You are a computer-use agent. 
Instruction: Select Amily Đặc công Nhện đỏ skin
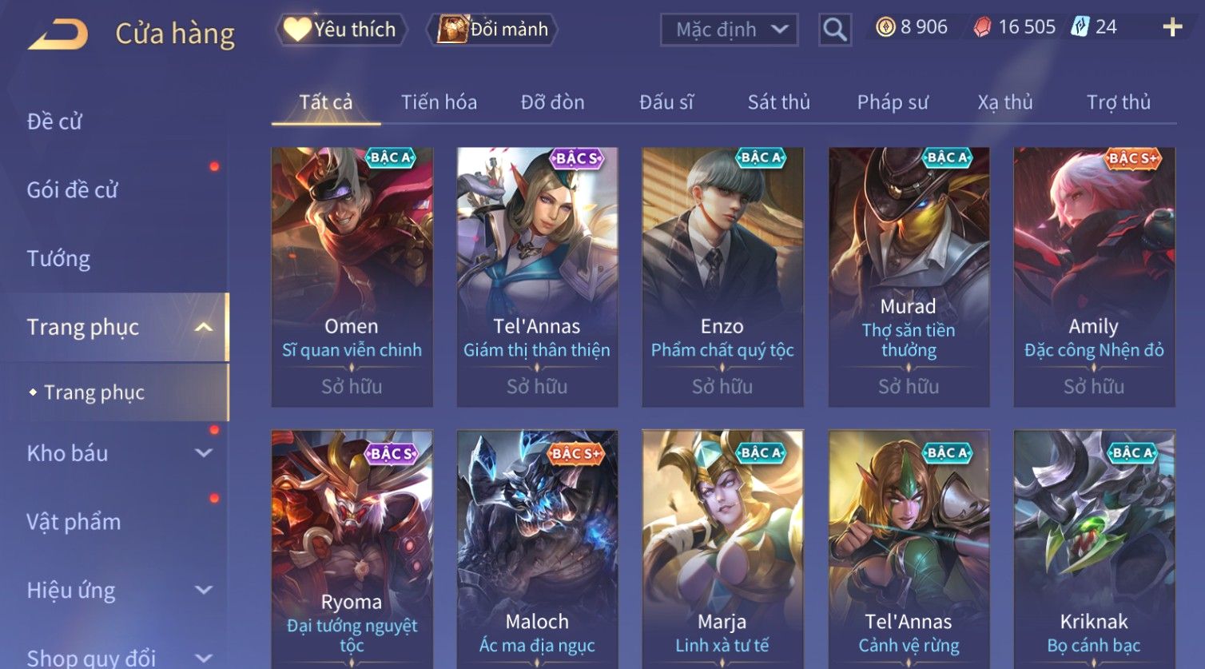tap(1094, 277)
